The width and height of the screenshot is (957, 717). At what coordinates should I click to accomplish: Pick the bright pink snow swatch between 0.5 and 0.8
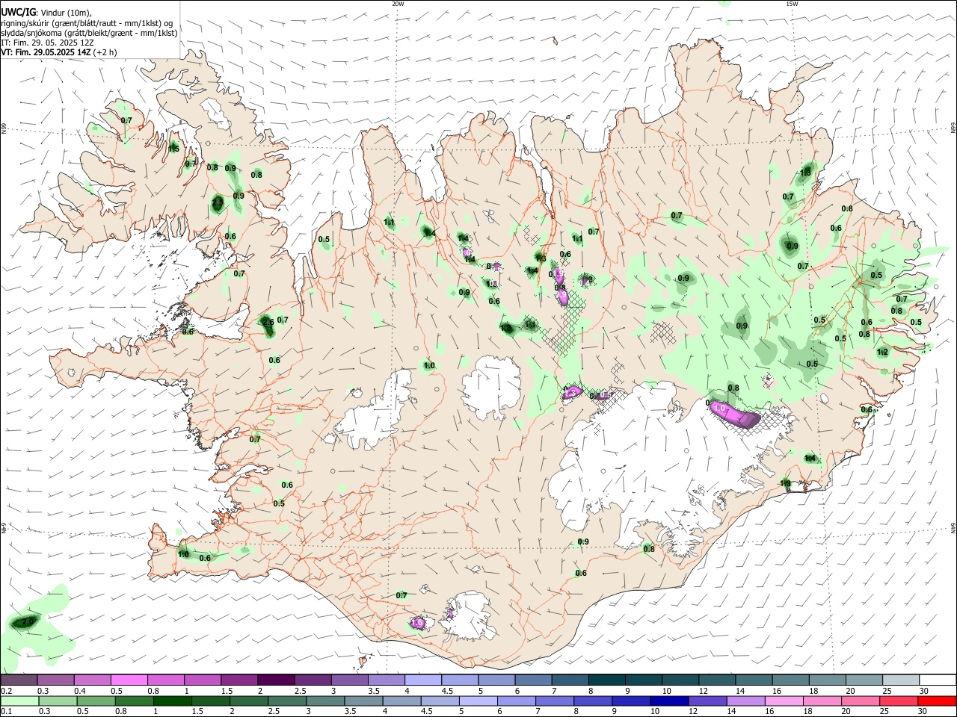click(x=129, y=680)
